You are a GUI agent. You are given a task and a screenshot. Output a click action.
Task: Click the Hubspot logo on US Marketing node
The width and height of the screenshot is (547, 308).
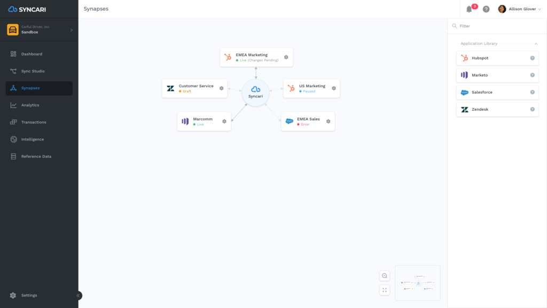point(291,88)
